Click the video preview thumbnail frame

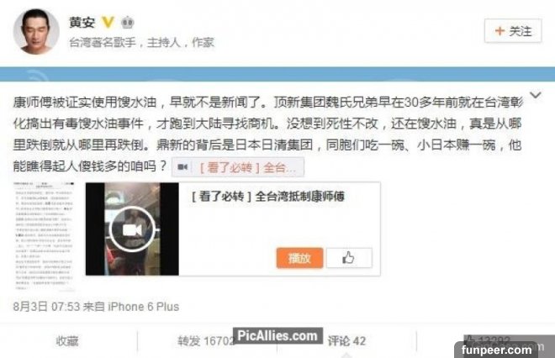[132, 229]
